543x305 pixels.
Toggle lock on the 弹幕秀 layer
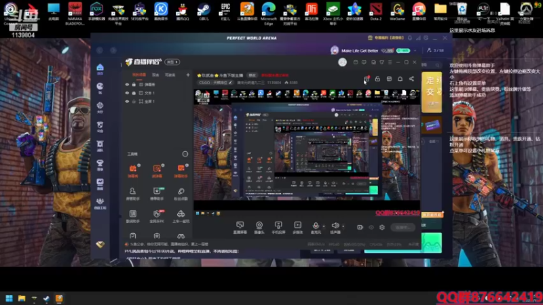point(134,84)
